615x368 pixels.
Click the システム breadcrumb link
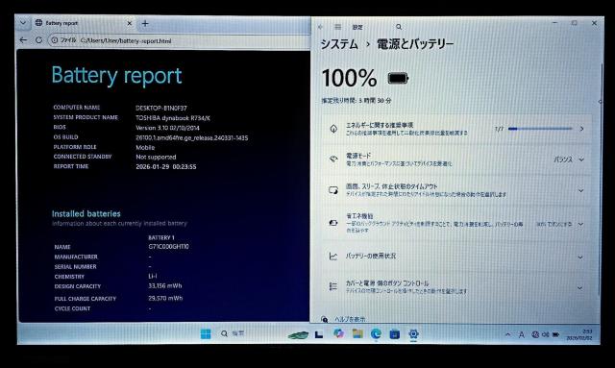339,44
